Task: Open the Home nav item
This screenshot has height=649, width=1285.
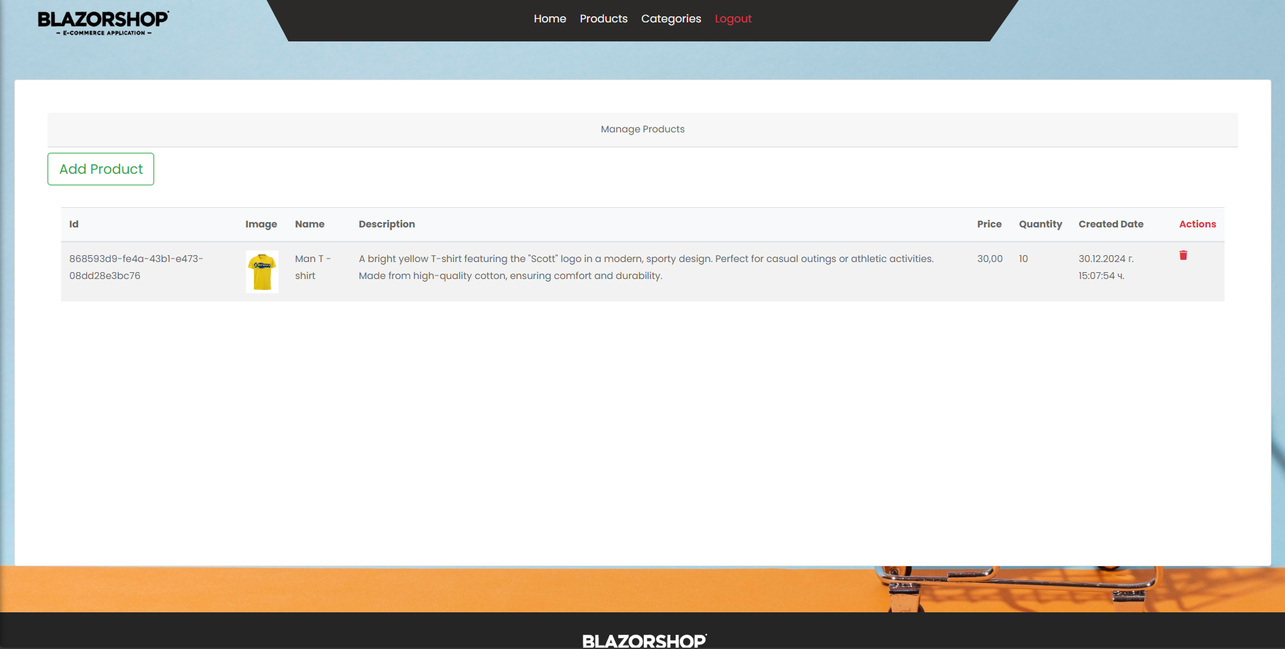Action: (x=549, y=18)
